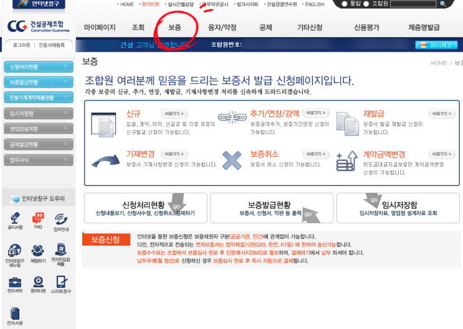The image size is (463, 329).
Task: Open the 링크사이트 top link
Action: (247, 4)
